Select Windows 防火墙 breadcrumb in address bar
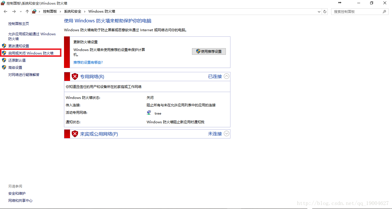The image size is (392, 209). [x=102, y=11]
